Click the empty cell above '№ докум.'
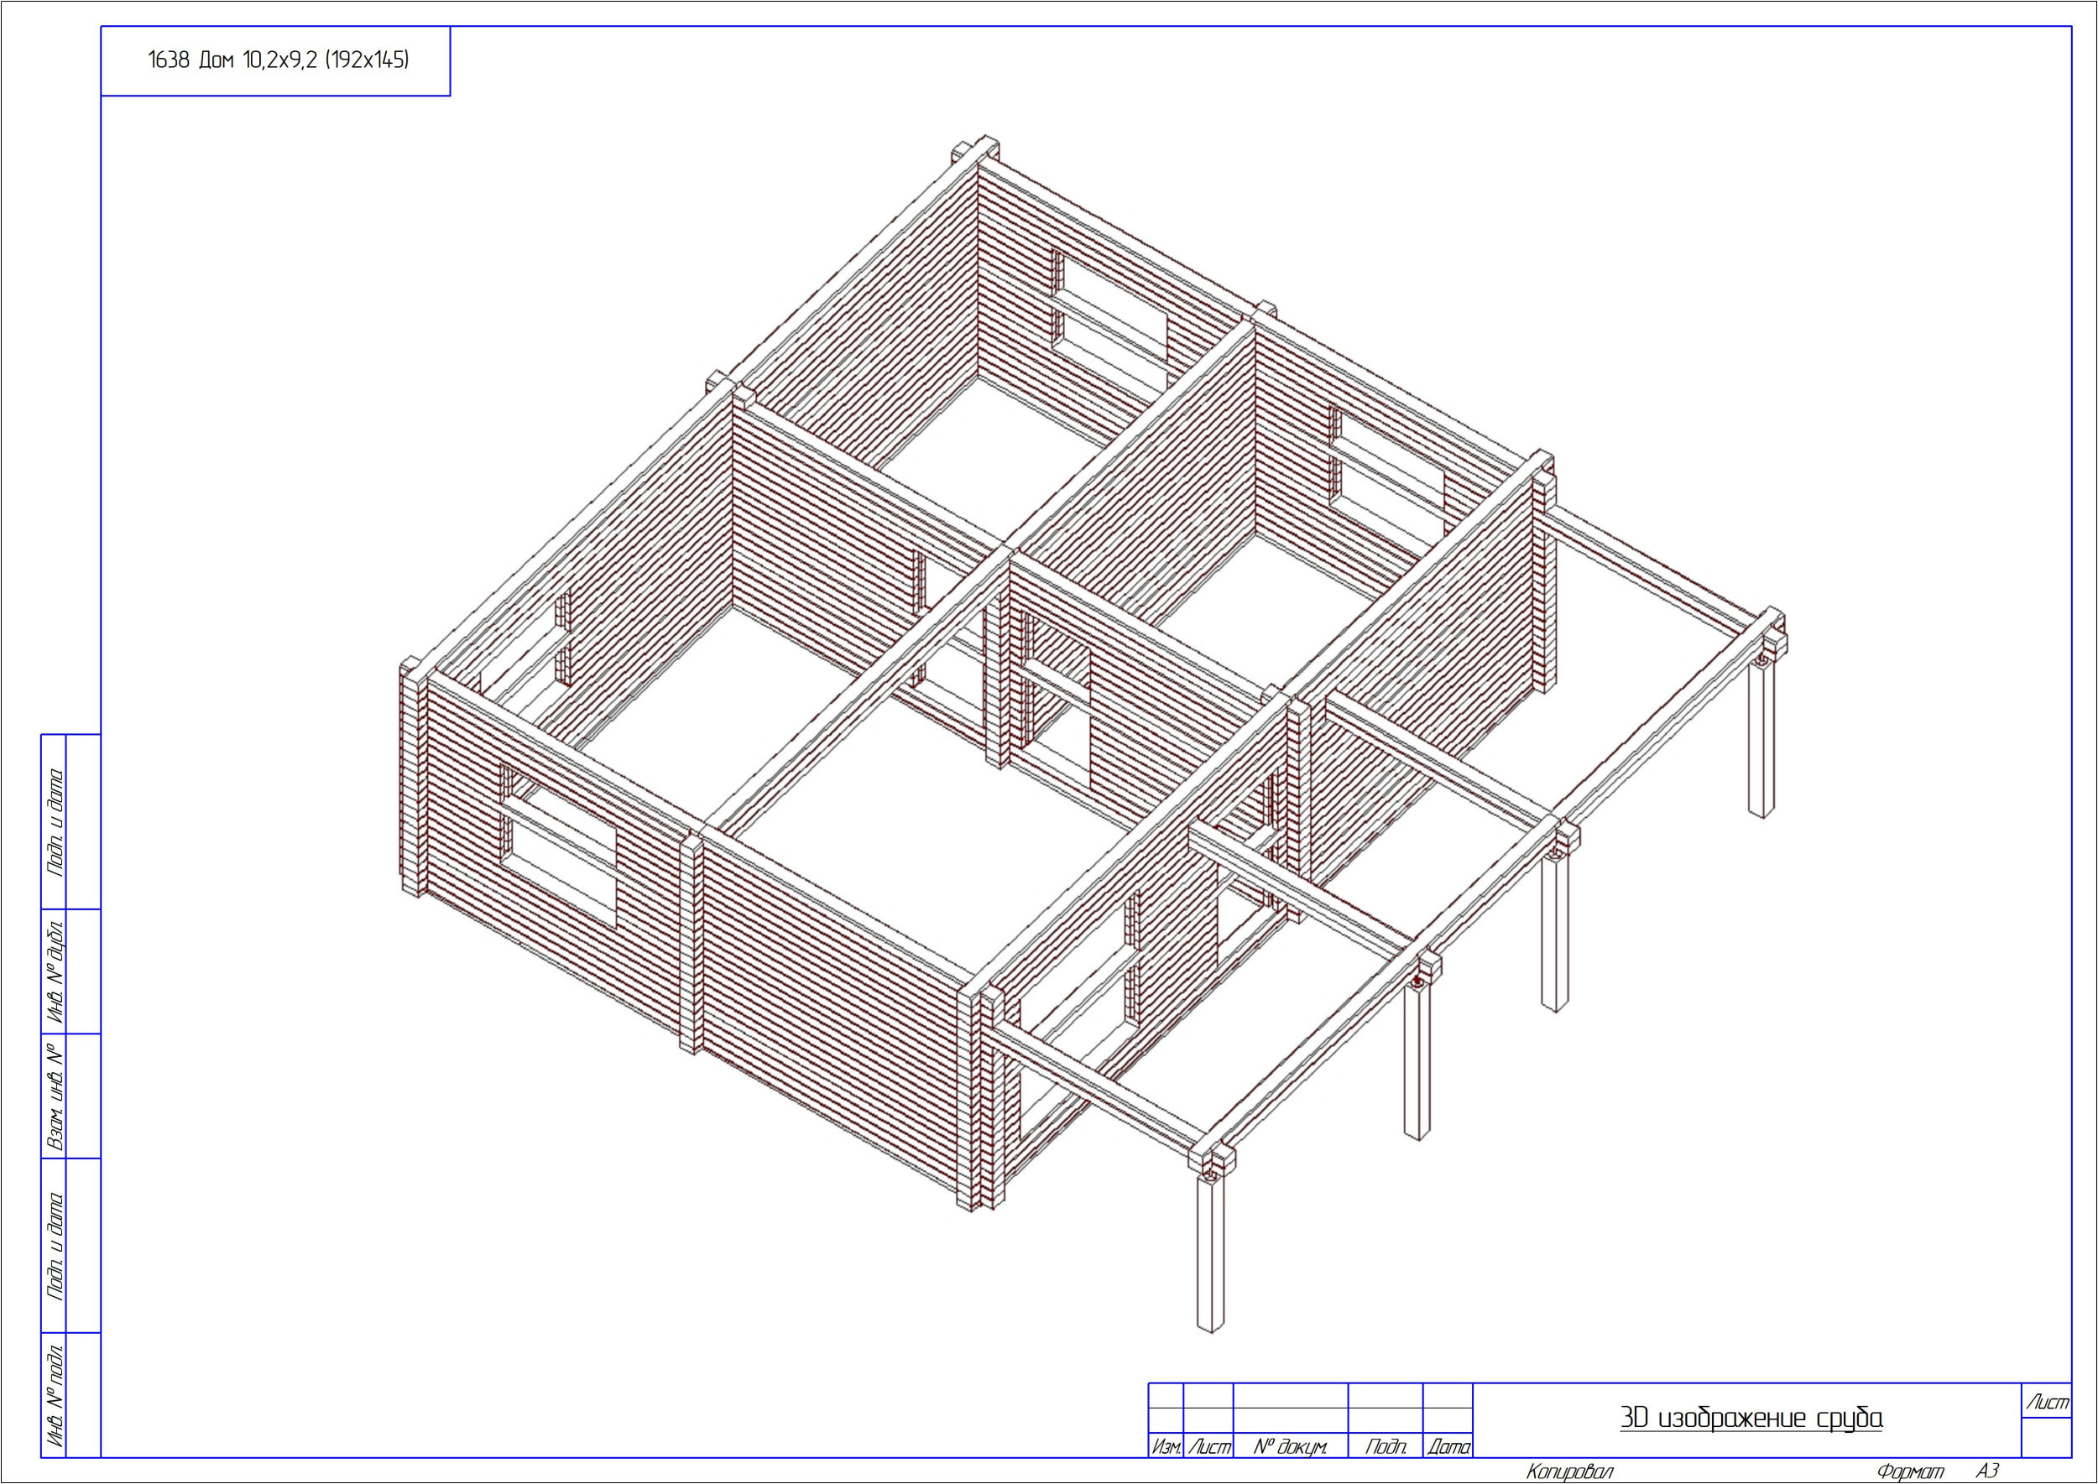Viewport: 2098px width, 1484px height. pos(1290,1421)
